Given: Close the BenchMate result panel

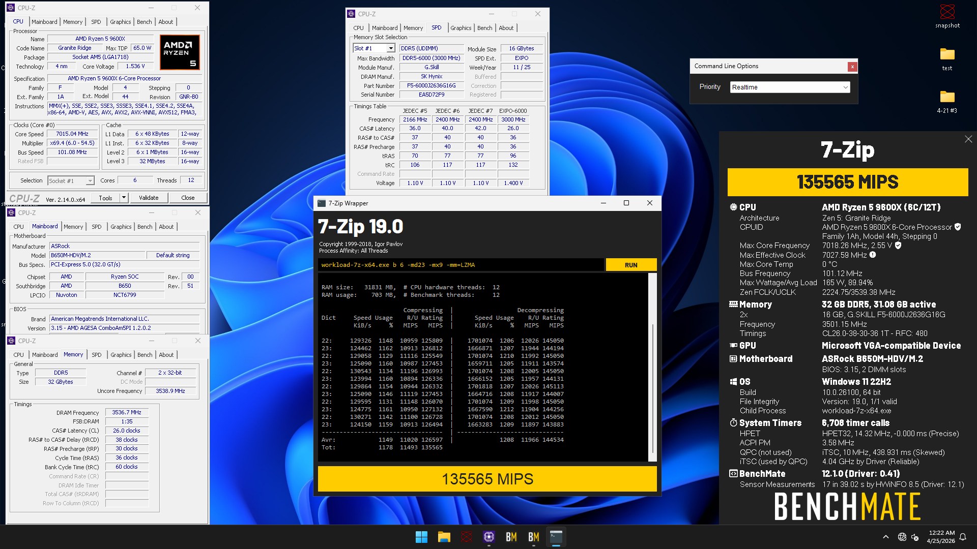Looking at the screenshot, I should [x=968, y=139].
